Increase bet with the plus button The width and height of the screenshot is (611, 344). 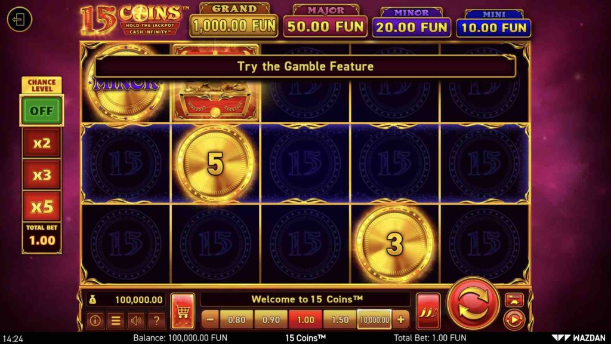click(x=400, y=320)
